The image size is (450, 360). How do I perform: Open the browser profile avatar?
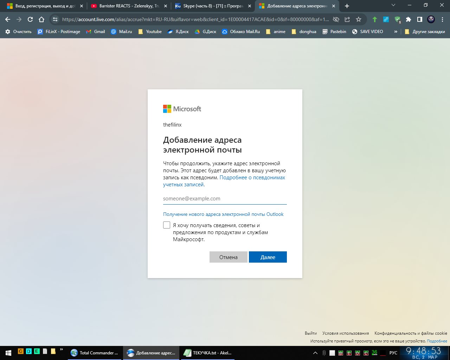point(431,19)
